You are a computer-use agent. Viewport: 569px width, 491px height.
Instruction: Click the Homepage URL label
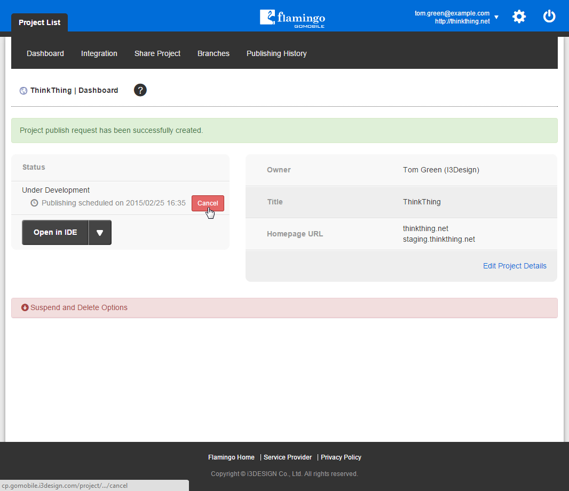295,234
